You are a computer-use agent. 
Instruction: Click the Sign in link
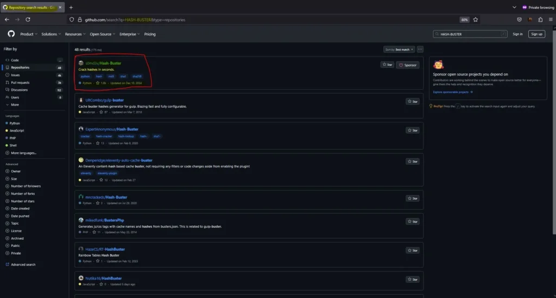tap(517, 34)
